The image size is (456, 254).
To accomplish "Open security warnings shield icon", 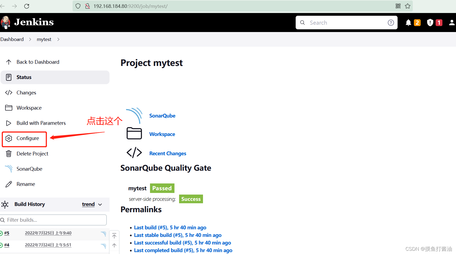I will click(430, 23).
